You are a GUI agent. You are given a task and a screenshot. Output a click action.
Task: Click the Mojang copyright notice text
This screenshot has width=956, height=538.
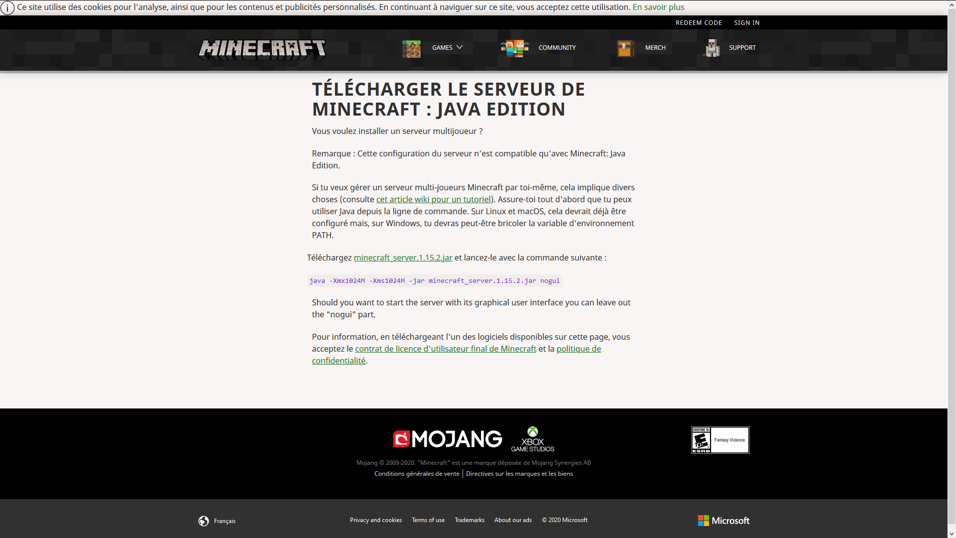pos(474,463)
